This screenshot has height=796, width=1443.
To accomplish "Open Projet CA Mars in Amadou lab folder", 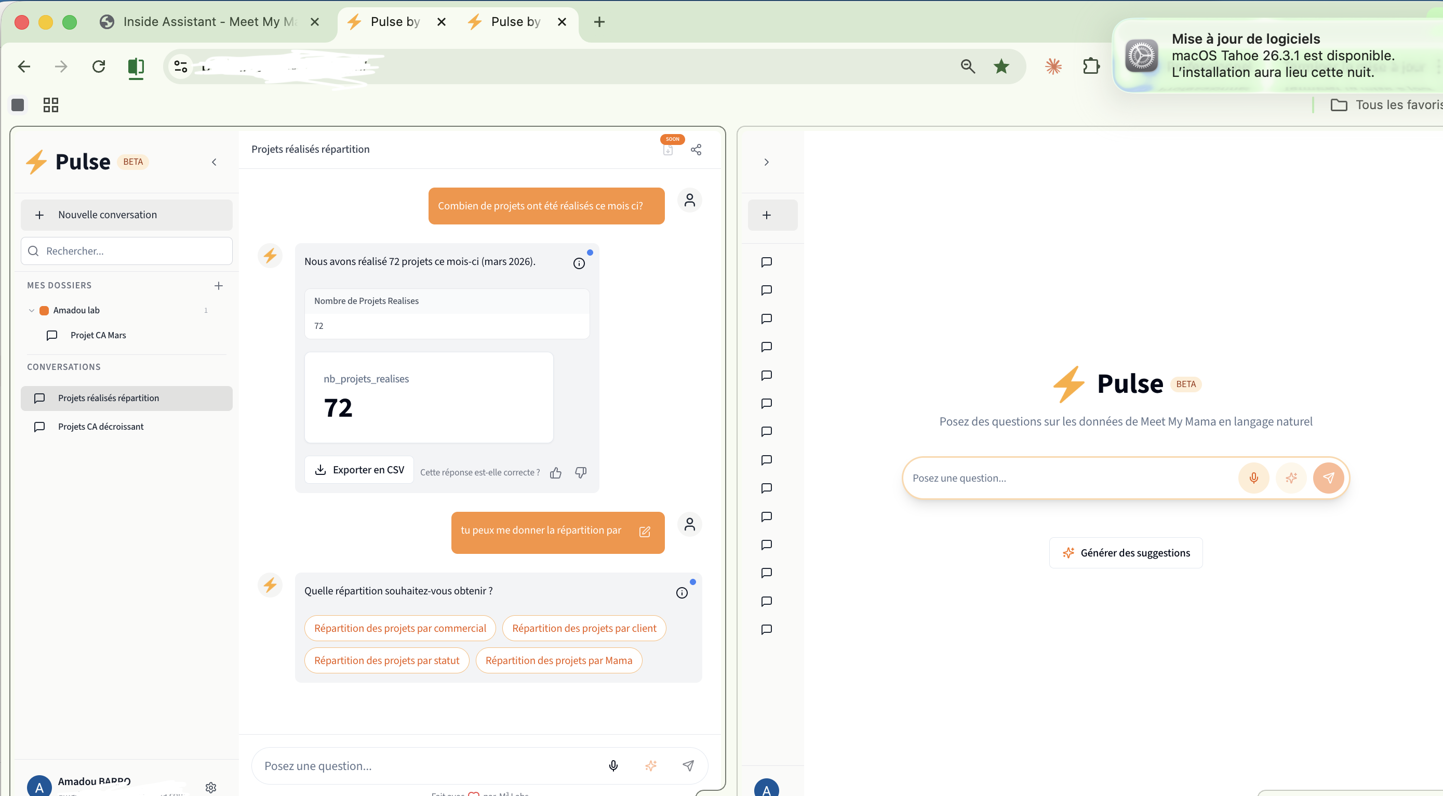I will [x=98, y=335].
